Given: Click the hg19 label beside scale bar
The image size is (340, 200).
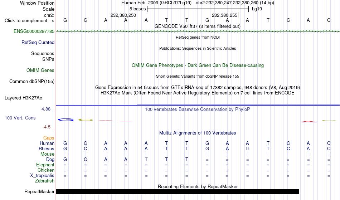Looking at the screenshot, I should (x=257, y=9).
